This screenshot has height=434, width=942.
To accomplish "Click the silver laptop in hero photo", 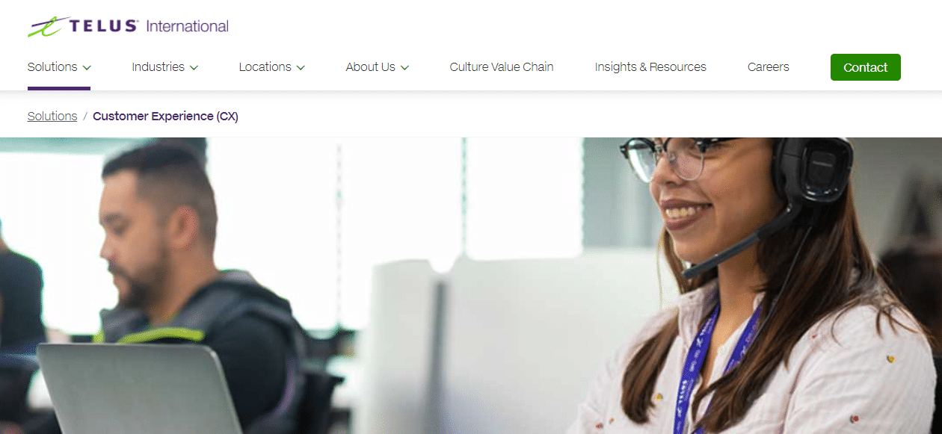I will [138, 388].
